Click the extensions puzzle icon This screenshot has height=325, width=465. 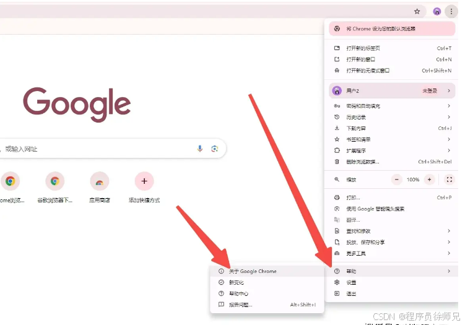tap(337, 150)
